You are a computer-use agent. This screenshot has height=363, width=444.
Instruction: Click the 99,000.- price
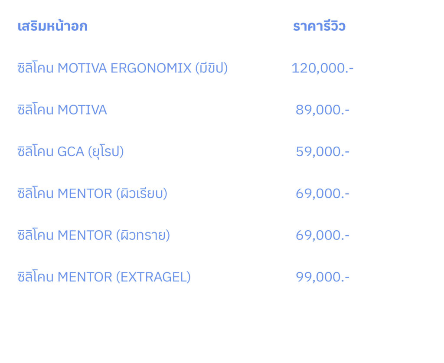click(x=322, y=277)
